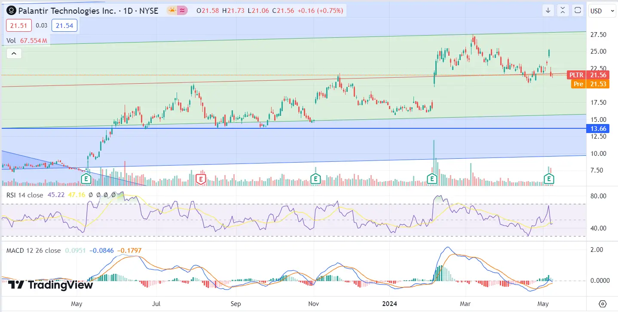Click the low value L21.06
This screenshot has width=618, height=312.
(259, 11)
